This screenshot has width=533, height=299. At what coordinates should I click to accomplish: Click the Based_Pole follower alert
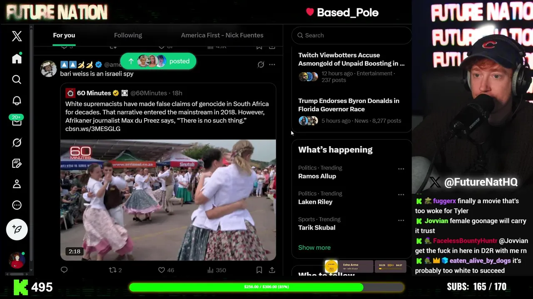point(342,12)
